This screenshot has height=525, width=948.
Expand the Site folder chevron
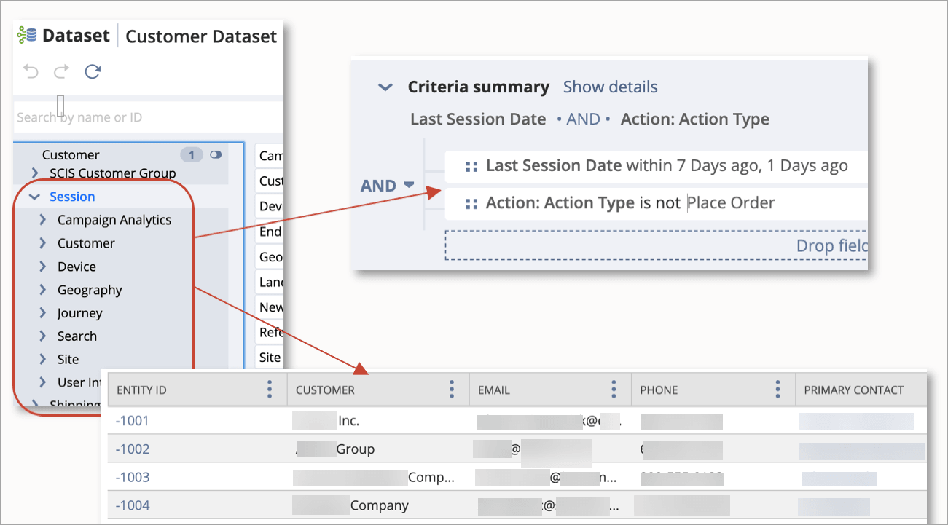(x=43, y=360)
